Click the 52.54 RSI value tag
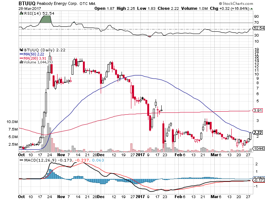Image resolution: width=265 pixels, height=200 pixels. coord(259,28)
